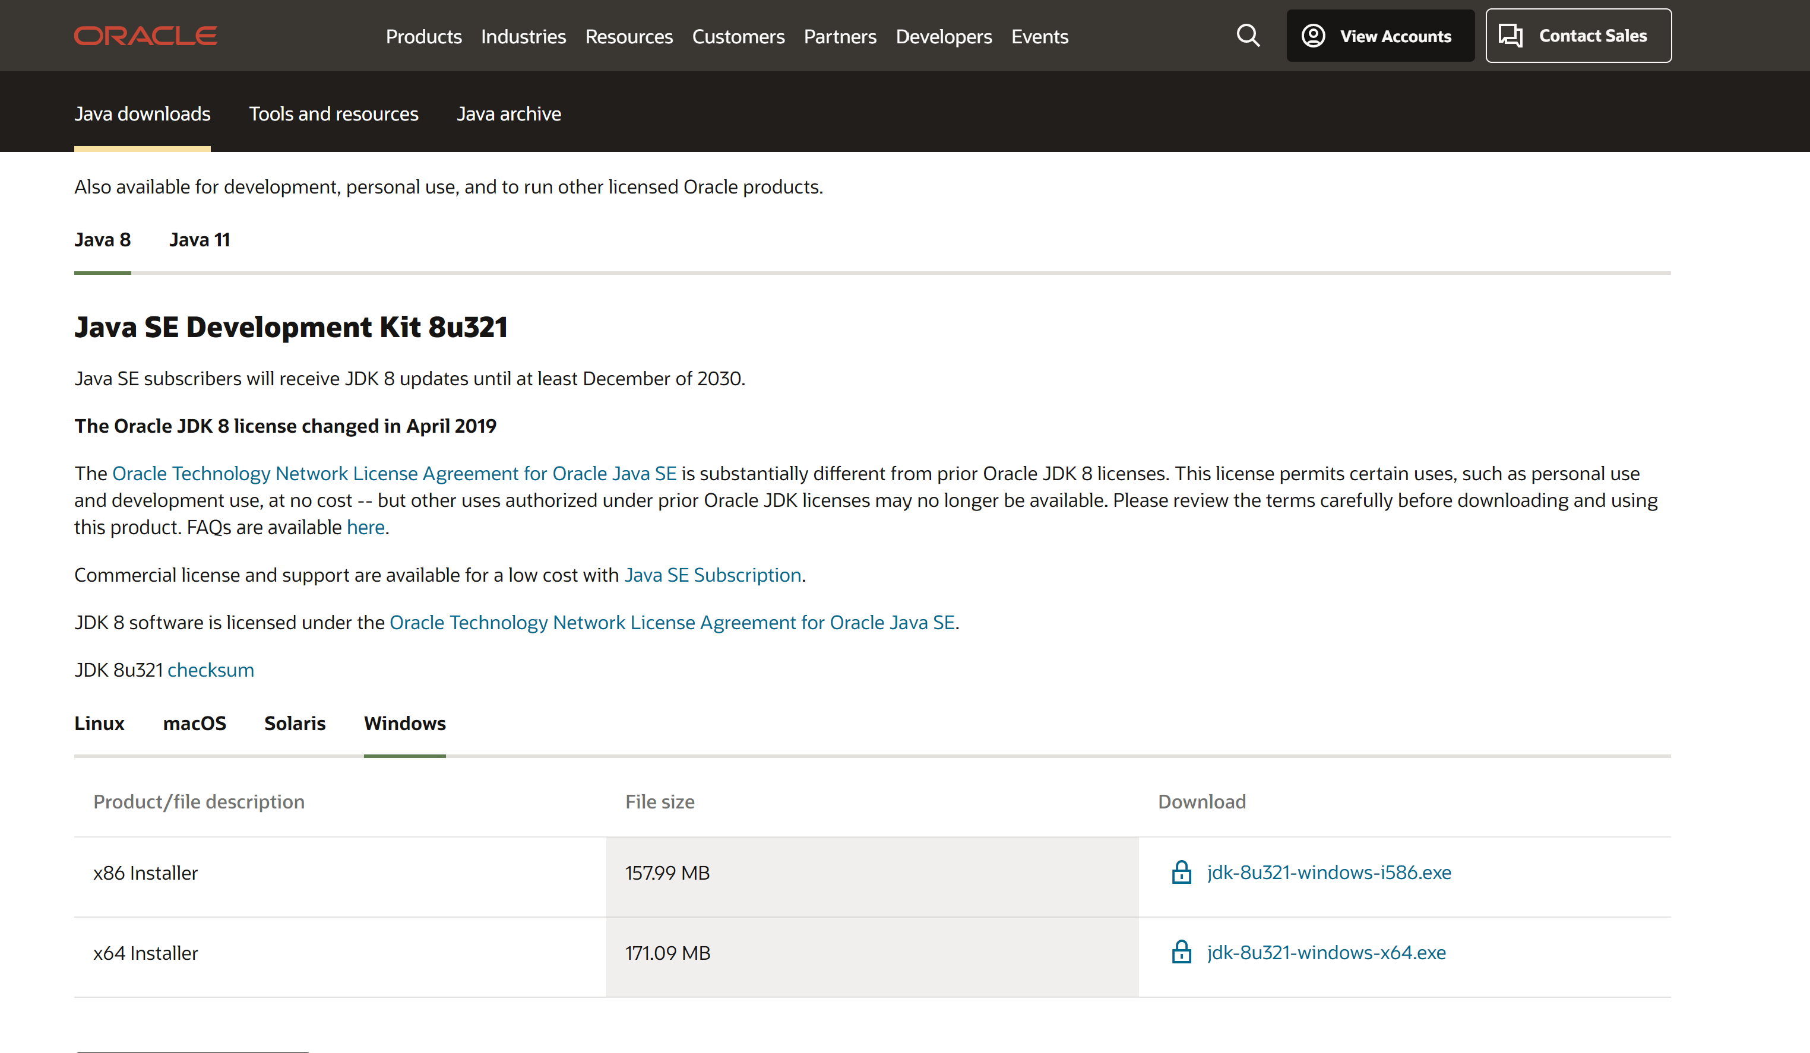
Task: Click the chat bubble icon in Contact Sales
Action: [x=1510, y=36]
